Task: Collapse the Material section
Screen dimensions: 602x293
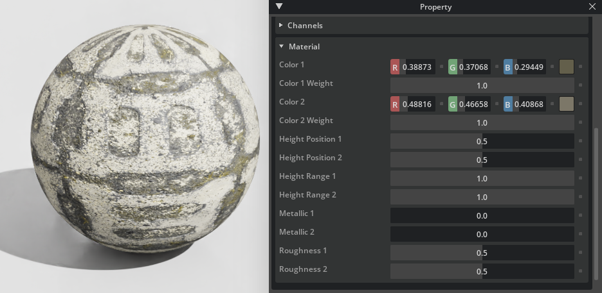Action: pyautogui.click(x=282, y=46)
